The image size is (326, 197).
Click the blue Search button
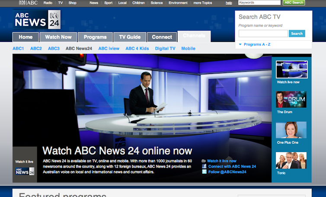point(297,33)
